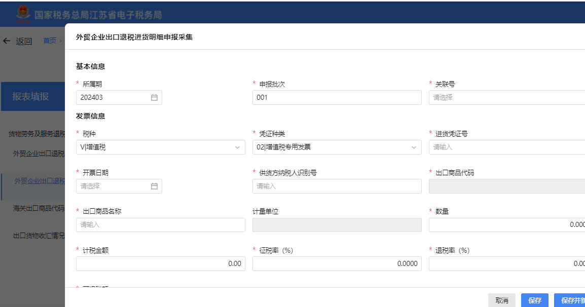
Task: Open 海关出口商品代码 menu item
Action: 39,208
